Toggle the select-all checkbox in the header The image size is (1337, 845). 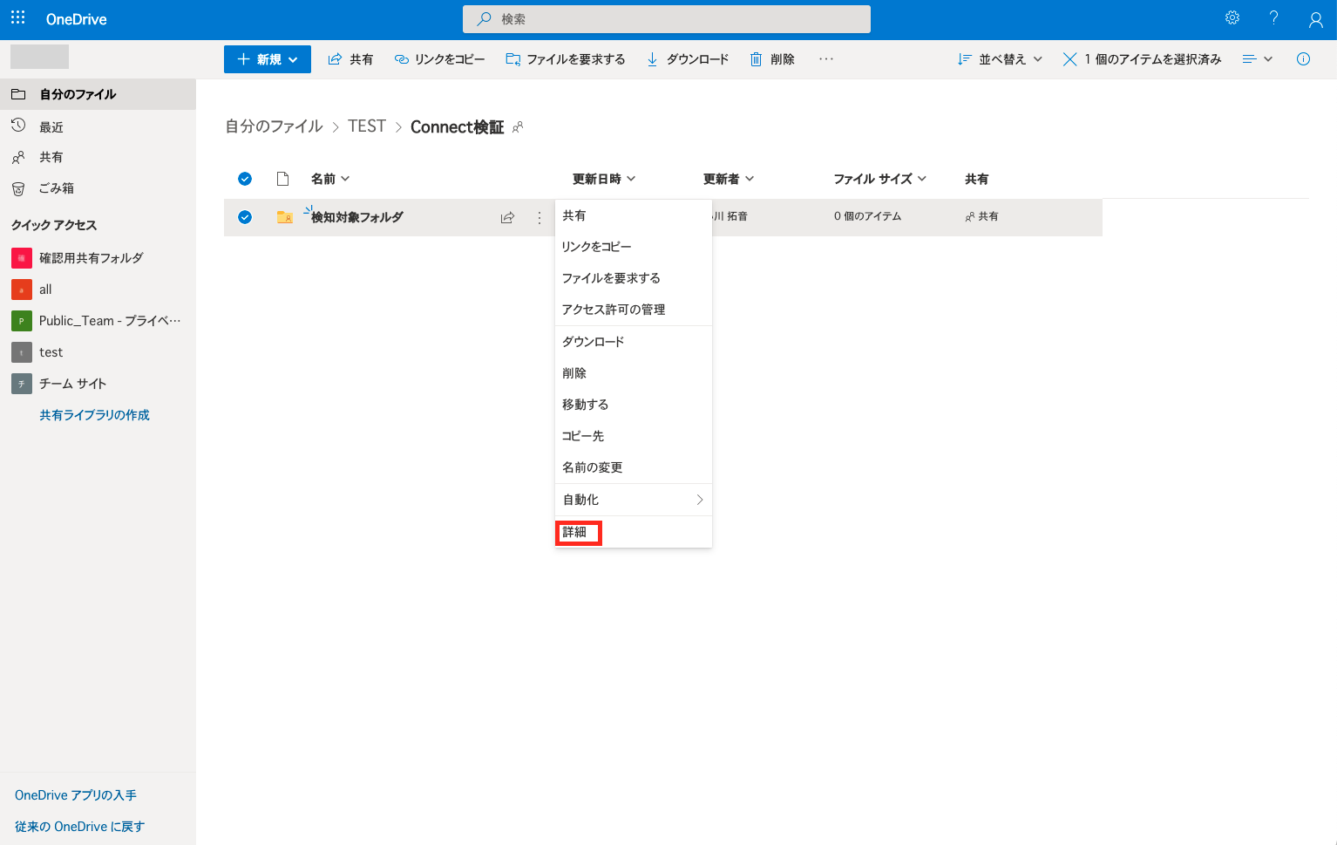[245, 178]
